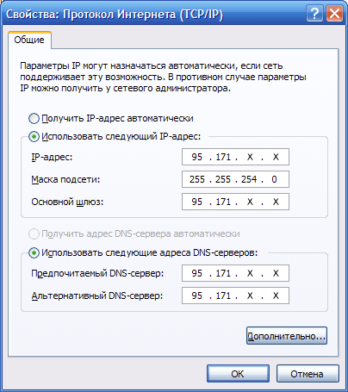The width and height of the screenshot is (348, 392).
Task: Click the 'Предпочитаемый DNS-сервер' address field
Action: [235, 273]
